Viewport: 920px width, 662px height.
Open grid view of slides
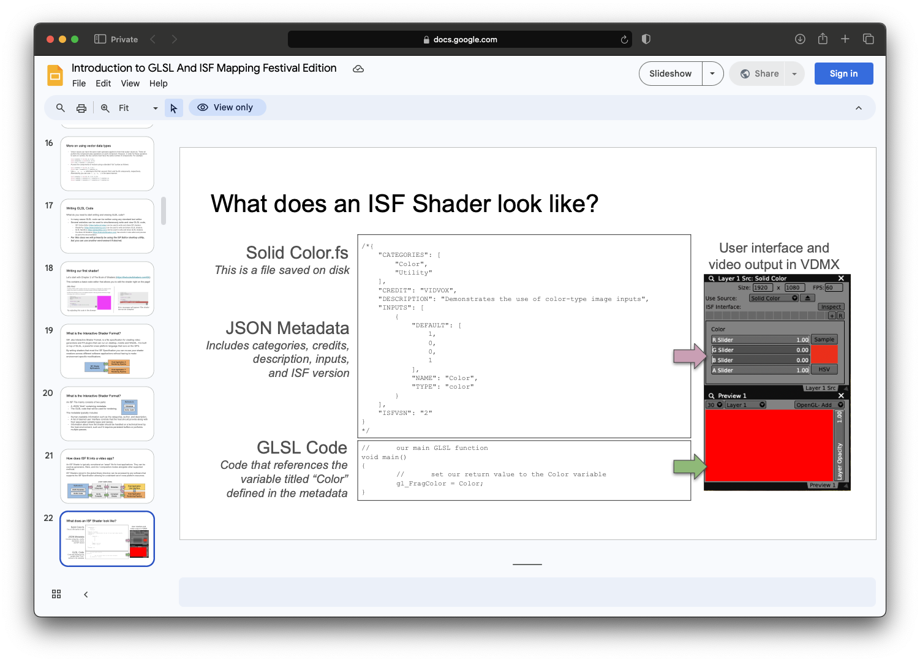(x=56, y=594)
